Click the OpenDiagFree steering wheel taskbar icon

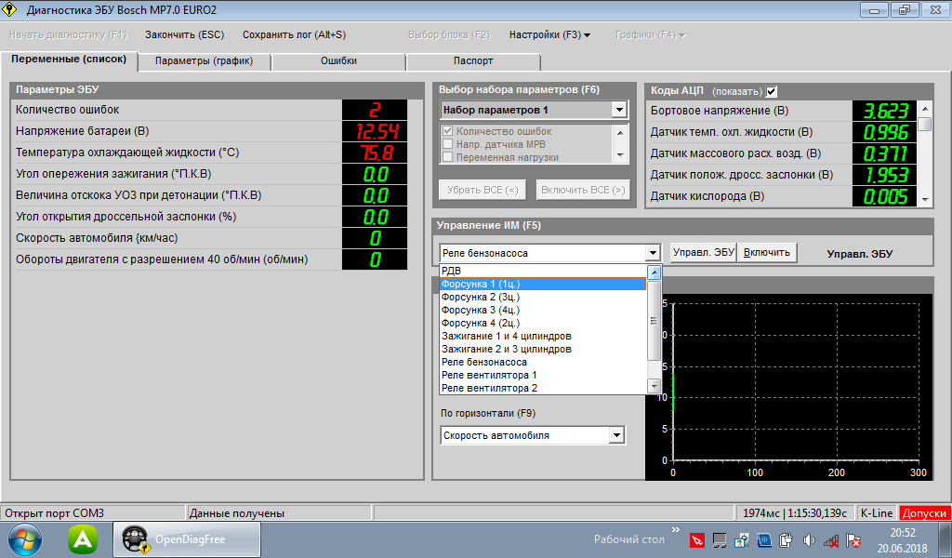[137, 538]
